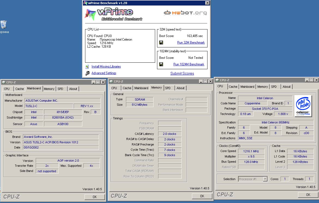Open About tab in CPU window

tap(287, 87)
